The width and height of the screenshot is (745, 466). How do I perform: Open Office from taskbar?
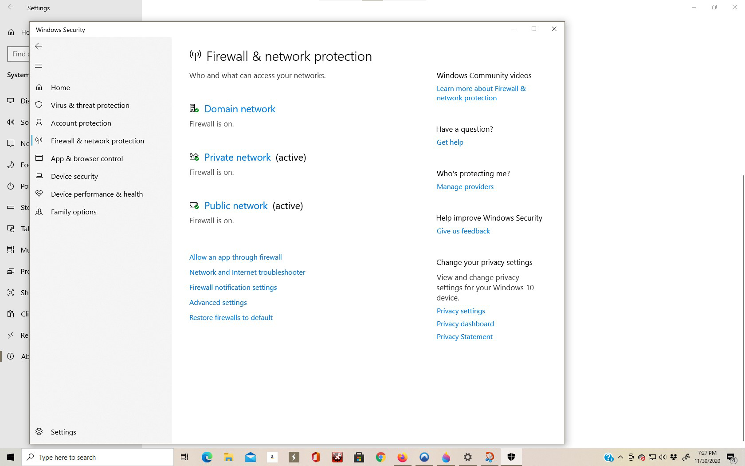tap(316, 457)
